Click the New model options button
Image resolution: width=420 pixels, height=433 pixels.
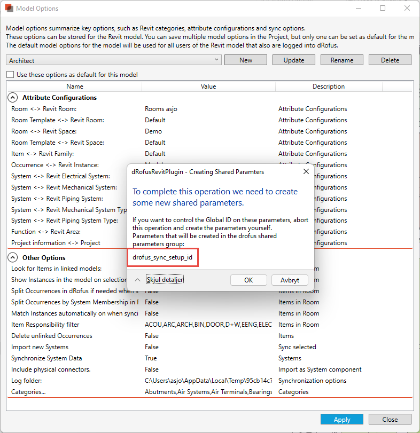tap(246, 60)
